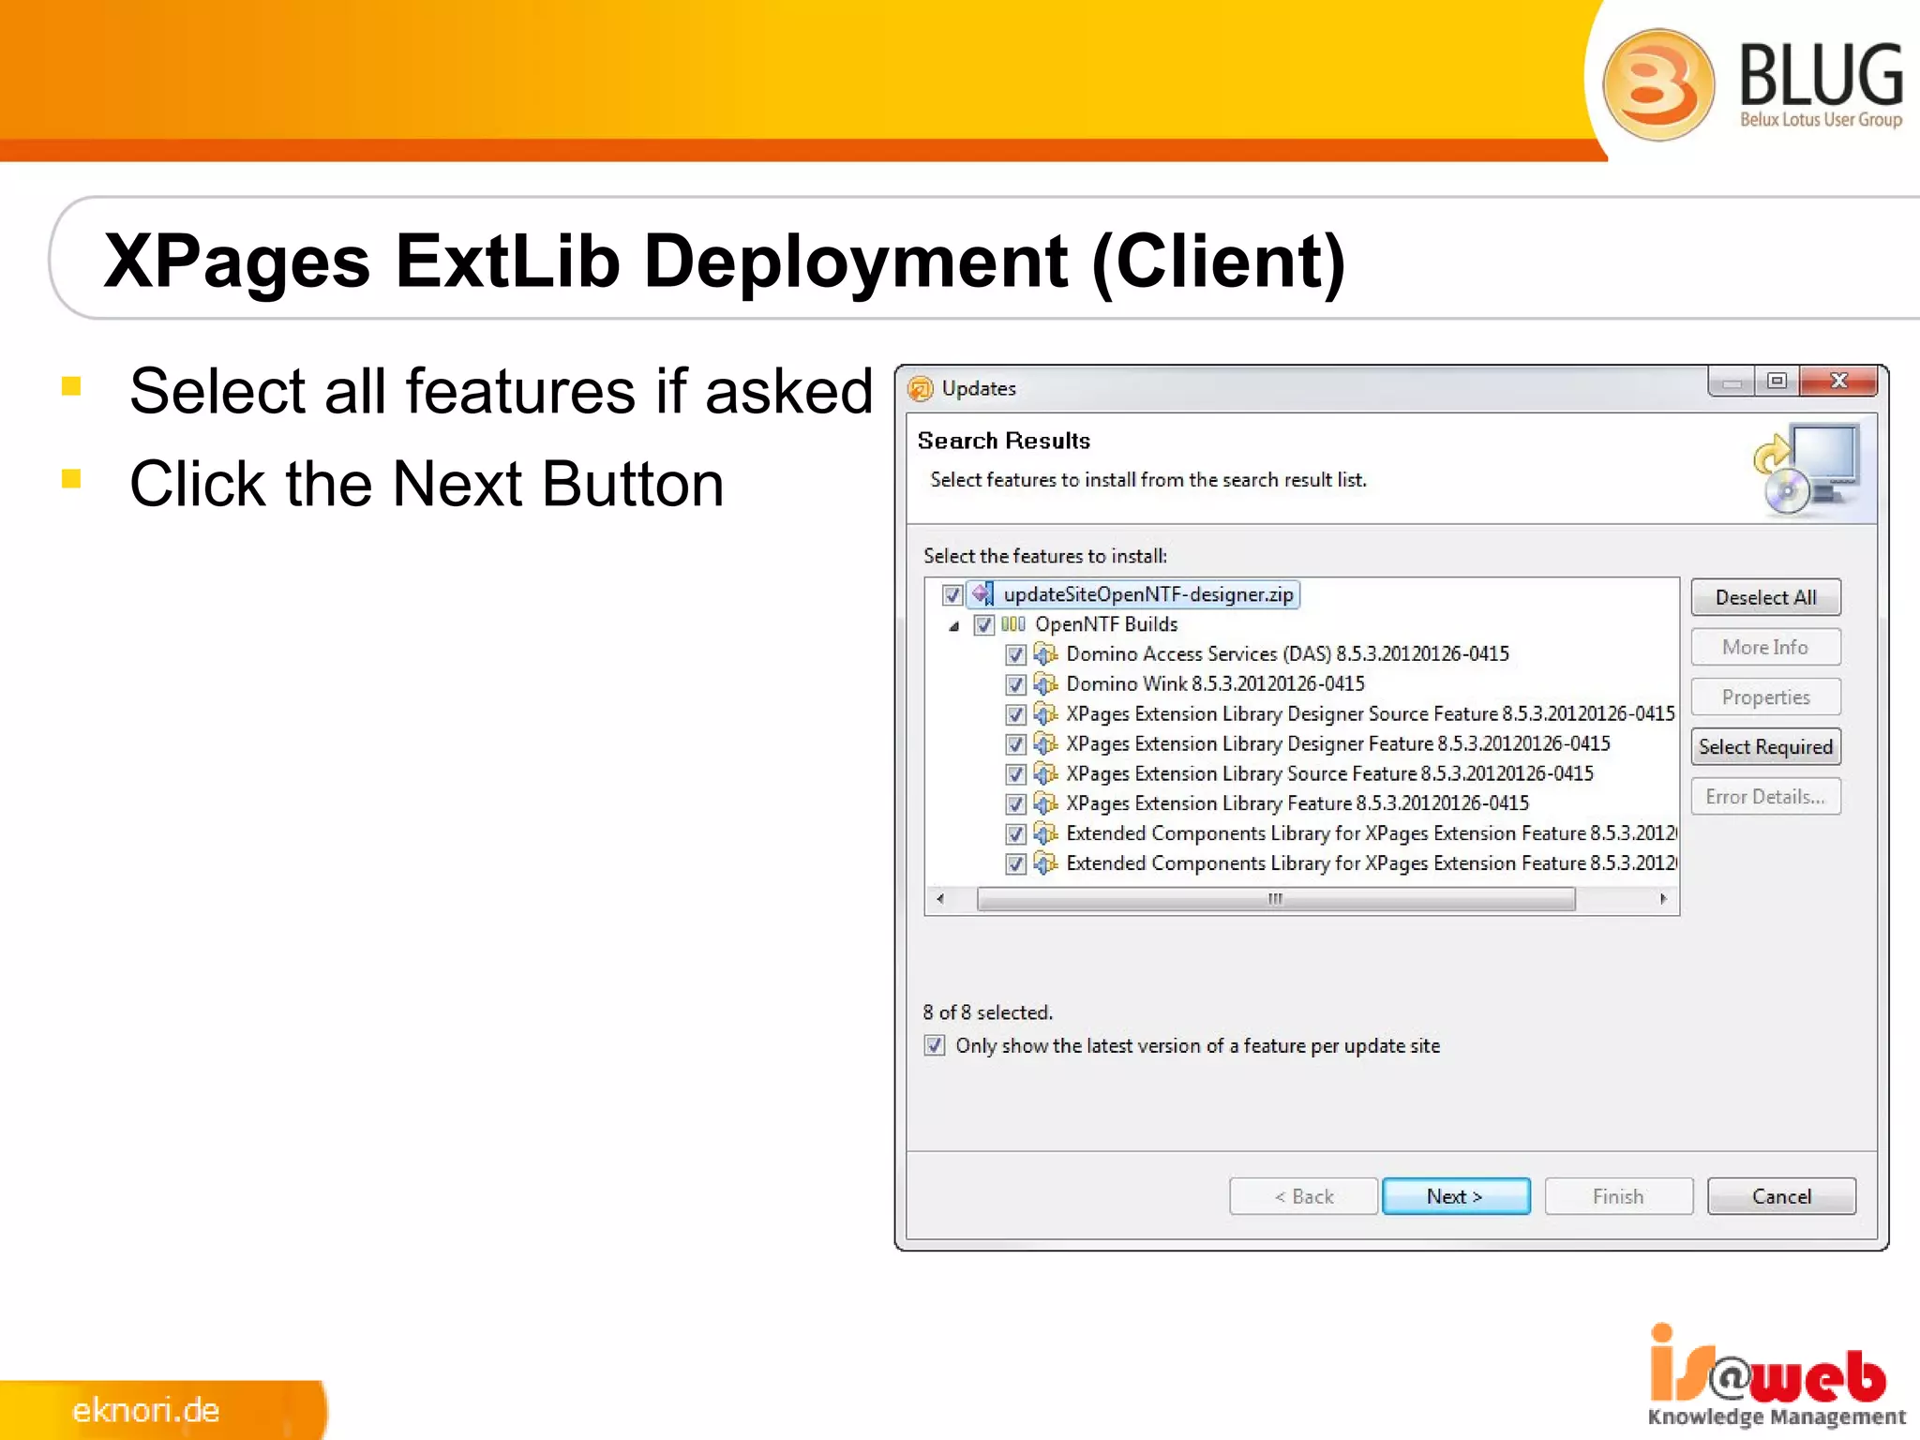Click the More Info button
The width and height of the screenshot is (1920, 1440).
(x=1766, y=647)
